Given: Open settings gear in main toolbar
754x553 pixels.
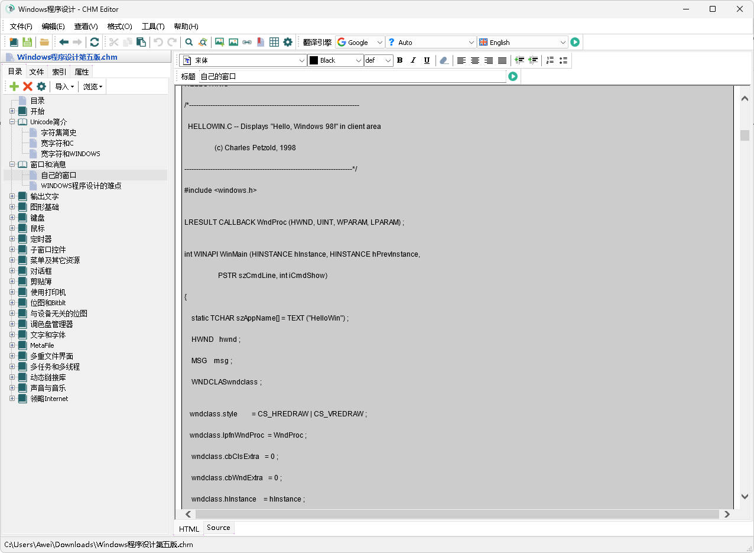Looking at the screenshot, I should click(288, 42).
